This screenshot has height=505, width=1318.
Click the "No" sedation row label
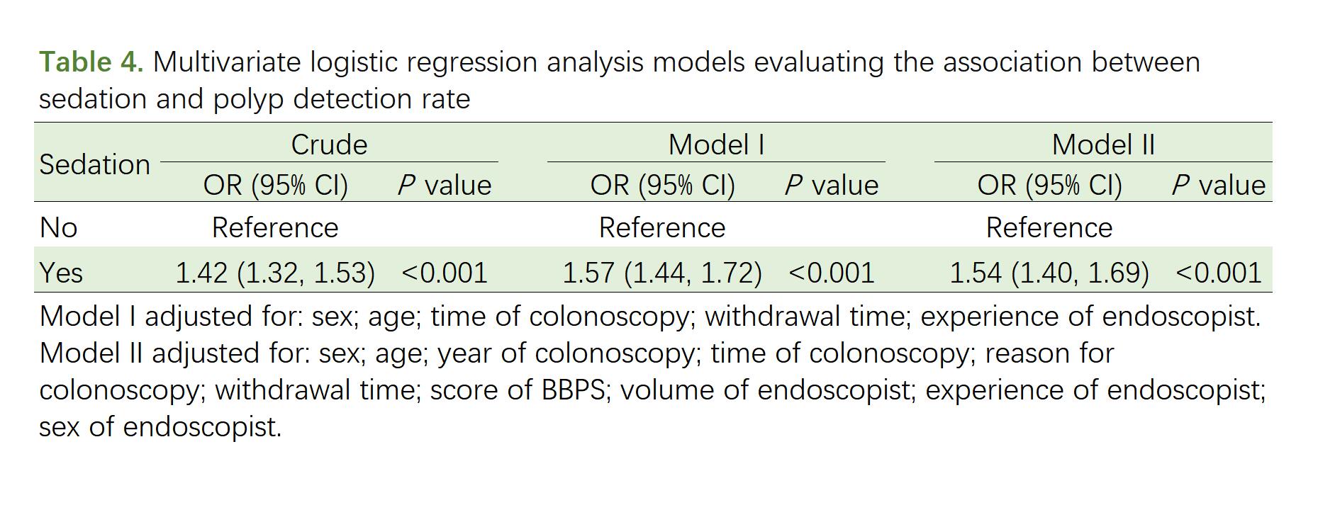pos(58,227)
